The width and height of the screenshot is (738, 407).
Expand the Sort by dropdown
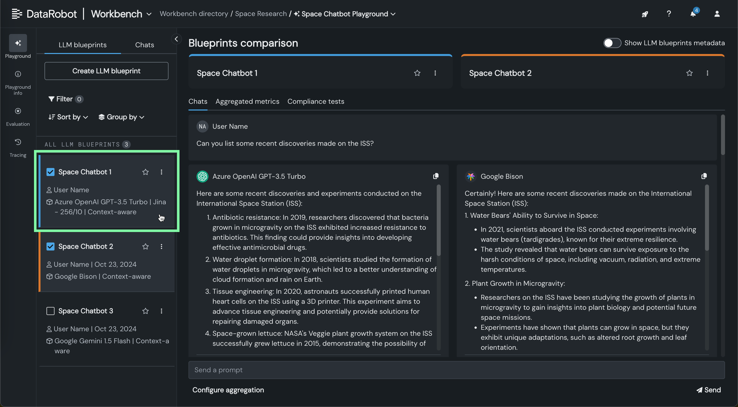click(68, 117)
